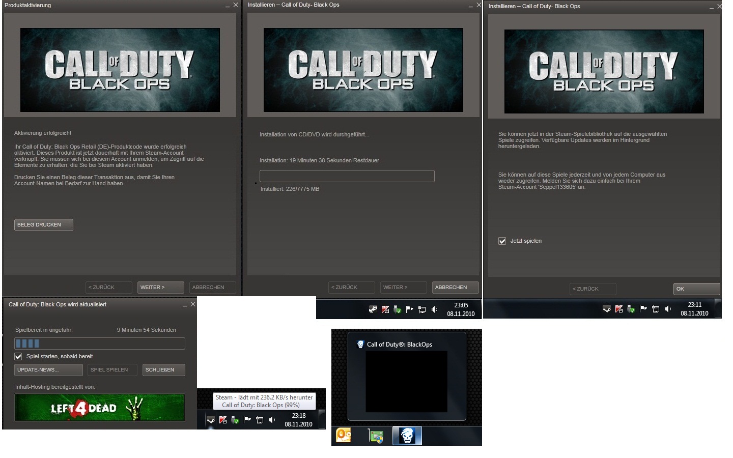The height and width of the screenshot is (458, 733).
Task: Click the network icon beside the 23:05 clock
Action: [x=422, y=309]
